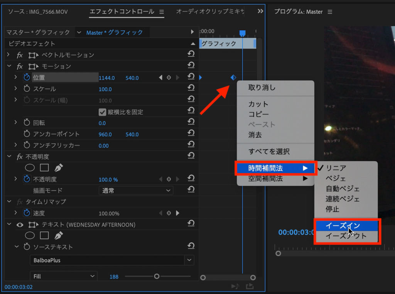Collapse モーション effect
Image resolution: width=395 pixels, height=294 pixels.
tap(9, 66)
